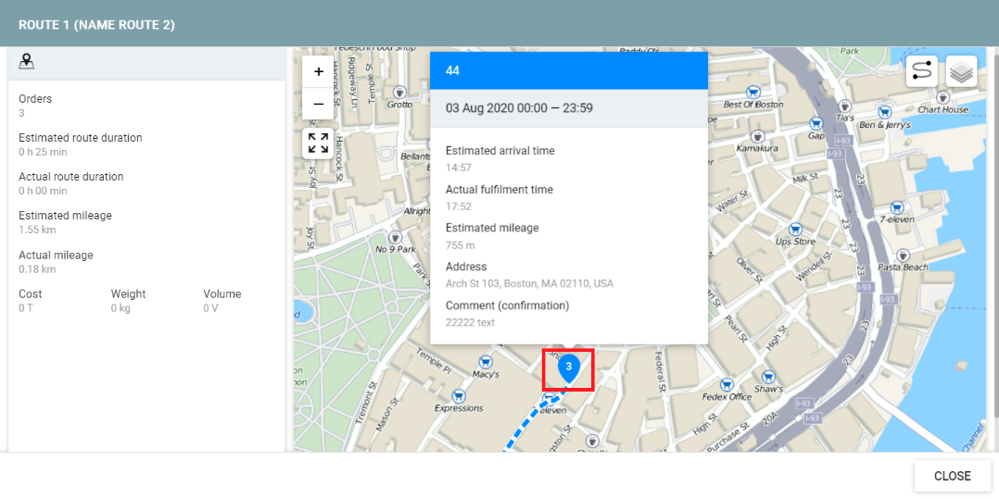Zoom in the map with plus button
The height and width of the screenshot is (499, 999).
(x=318, y=72)
